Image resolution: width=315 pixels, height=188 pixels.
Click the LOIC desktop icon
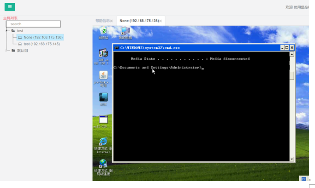pyautogui.click(x=103, y=99)
